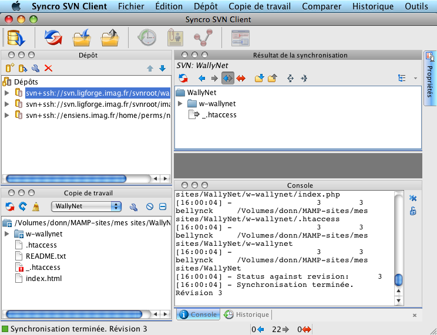437x335 pixels.
Task: Click the circle-slash icon in Copie de travail toolbar
Action: click(x=150, y=207)
